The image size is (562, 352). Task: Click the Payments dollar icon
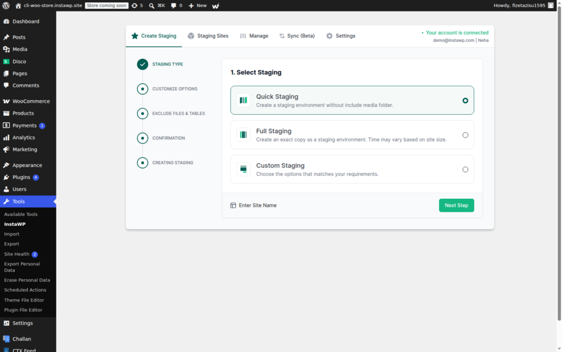pos(6,125)
